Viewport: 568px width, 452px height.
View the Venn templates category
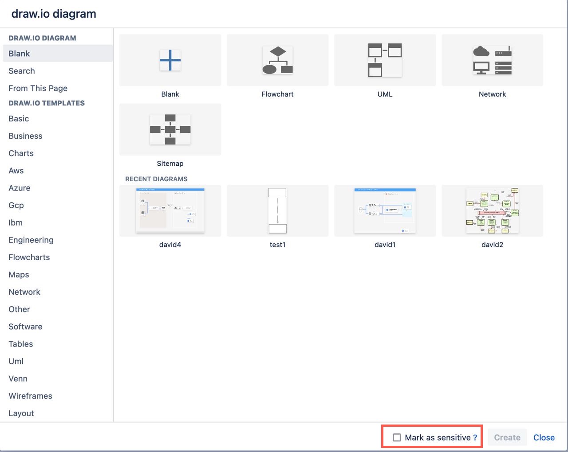(x=18, y=378)
